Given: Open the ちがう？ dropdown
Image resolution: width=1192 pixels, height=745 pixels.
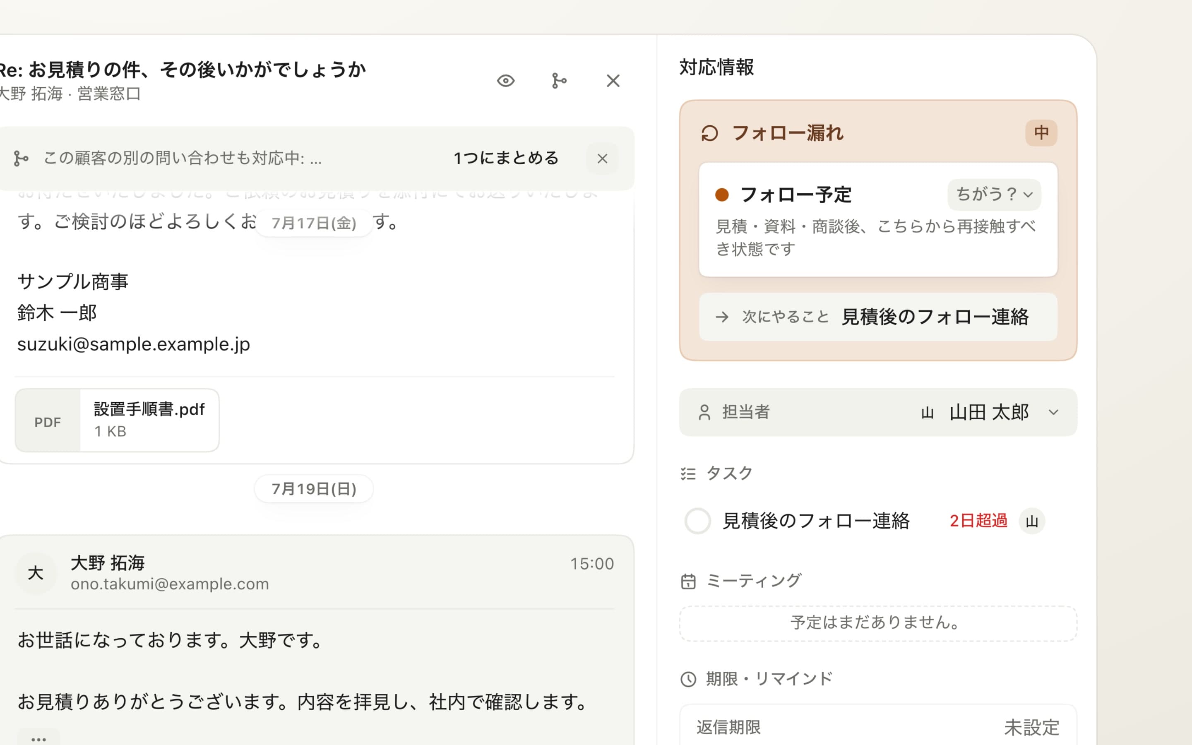Looking at the screenshot, I should (994, 194).
